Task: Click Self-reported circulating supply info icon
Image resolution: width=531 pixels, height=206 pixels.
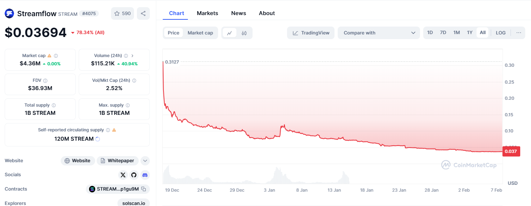Action: click(x=107, y=130)
